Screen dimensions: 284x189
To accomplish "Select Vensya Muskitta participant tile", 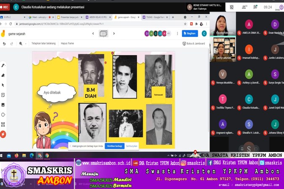I will point(223,76).
